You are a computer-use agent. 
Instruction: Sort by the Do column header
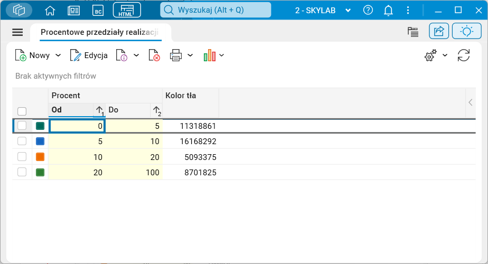point(134,110)
